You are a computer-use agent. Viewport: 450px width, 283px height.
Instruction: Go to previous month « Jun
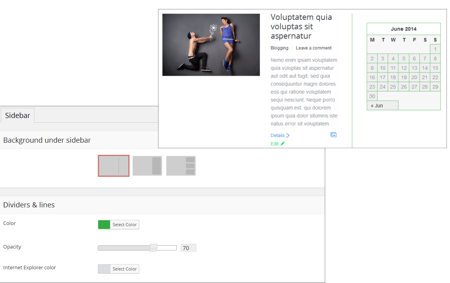(x=377, y=105)
